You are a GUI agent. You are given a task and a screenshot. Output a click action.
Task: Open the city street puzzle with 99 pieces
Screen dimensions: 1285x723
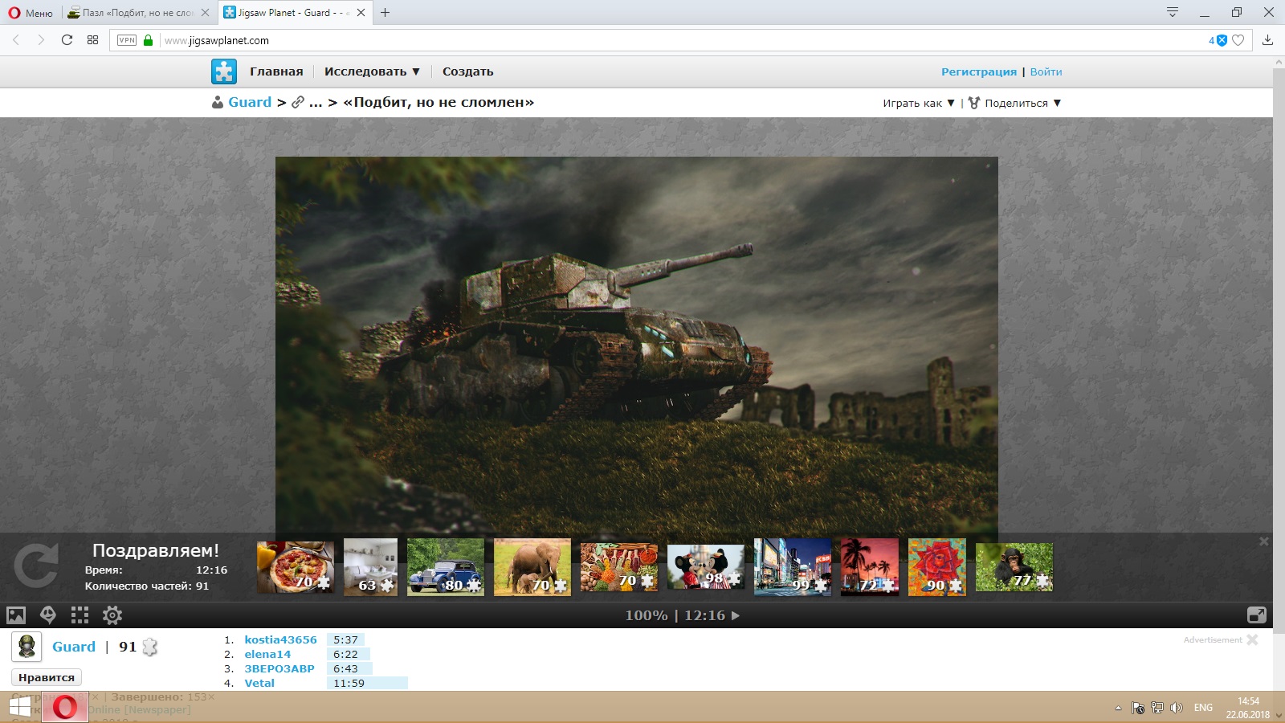[x=793, y=567]
